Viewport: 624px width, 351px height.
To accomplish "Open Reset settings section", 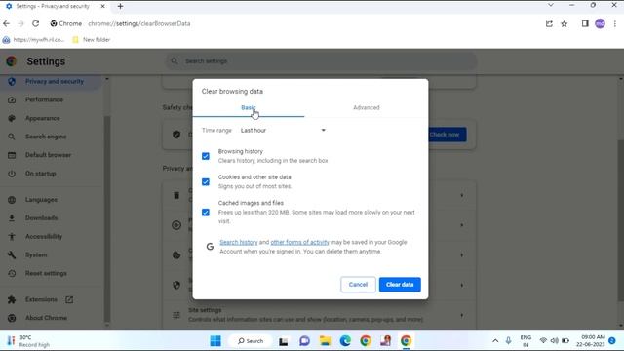I will click(46, 273).
